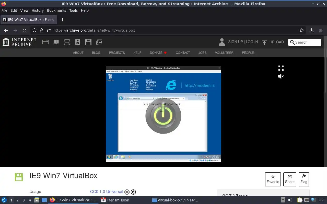Focus the Internet Archive search field

point(305,42)
